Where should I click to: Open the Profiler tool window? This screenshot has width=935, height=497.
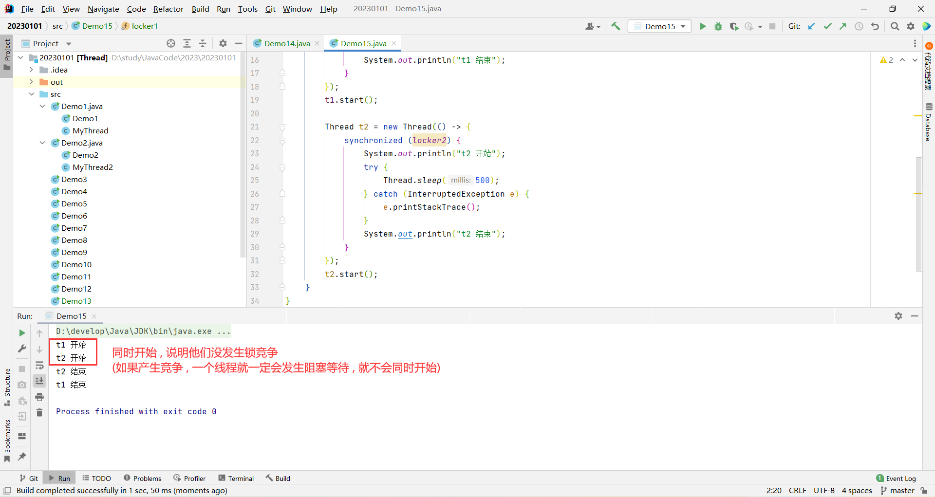pos(189,479)
